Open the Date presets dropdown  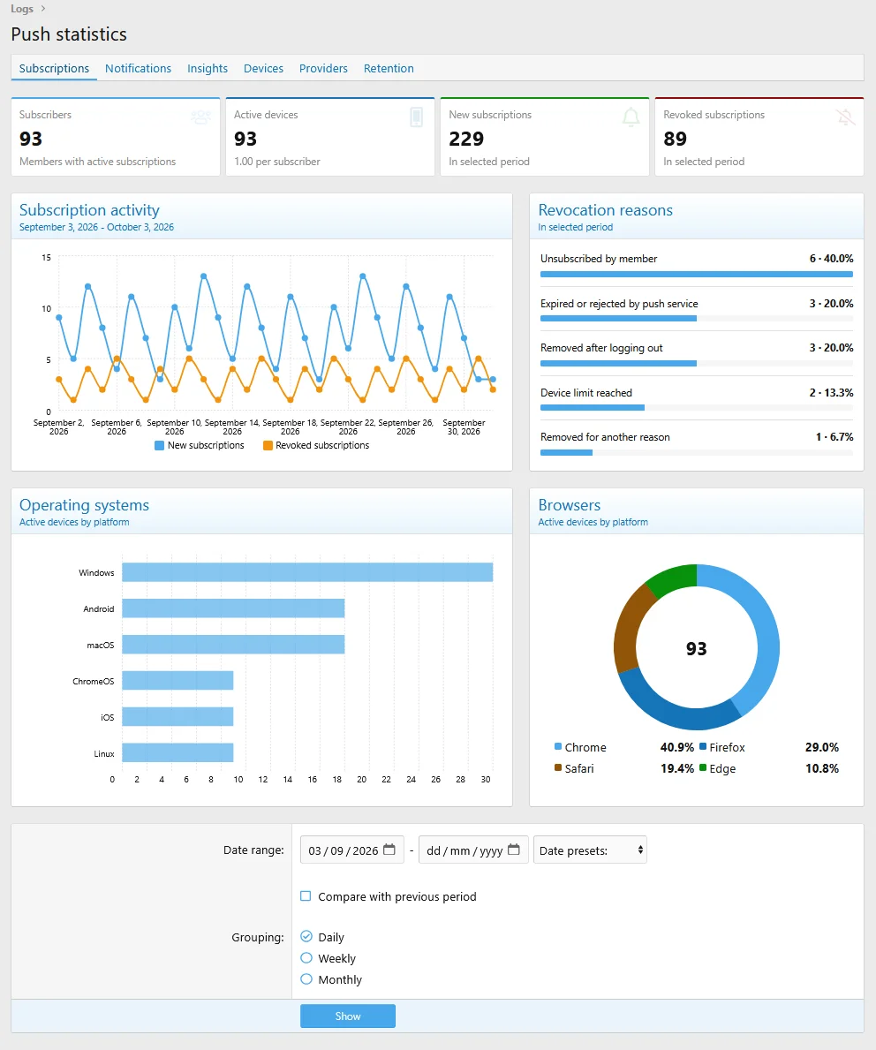[x=590, y=850]
